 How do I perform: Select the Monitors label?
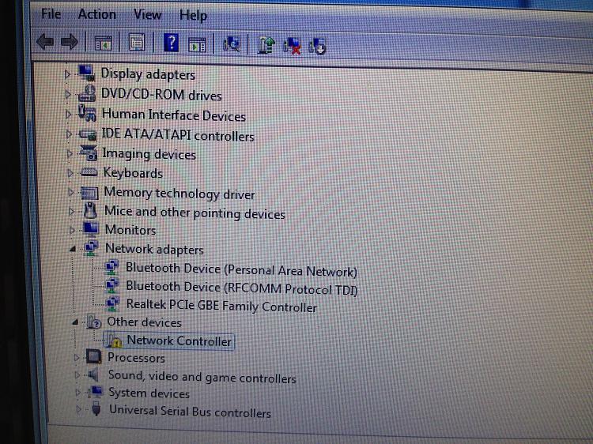[x=130, y=229]
